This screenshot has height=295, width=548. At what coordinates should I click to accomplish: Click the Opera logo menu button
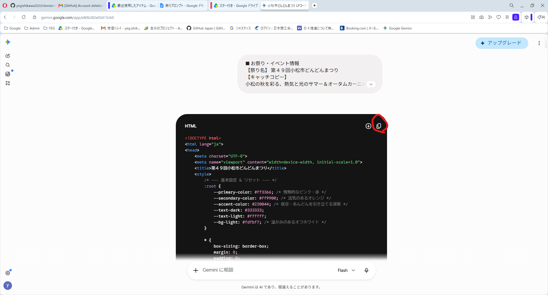[x=5, y=5]
